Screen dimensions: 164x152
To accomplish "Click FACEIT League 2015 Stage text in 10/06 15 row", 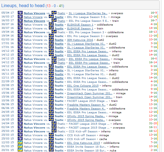I will pyautogui.click(x=87, y=101).
